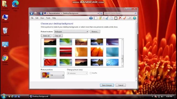
Task: Select top-row golden field wallpaper thumbnail
Action: [x=81, y=42]
